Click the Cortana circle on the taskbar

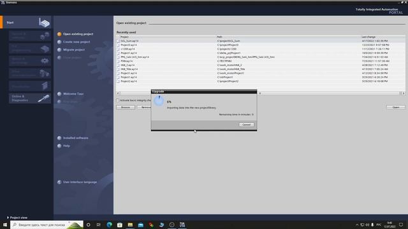click(x=88, y=225)
